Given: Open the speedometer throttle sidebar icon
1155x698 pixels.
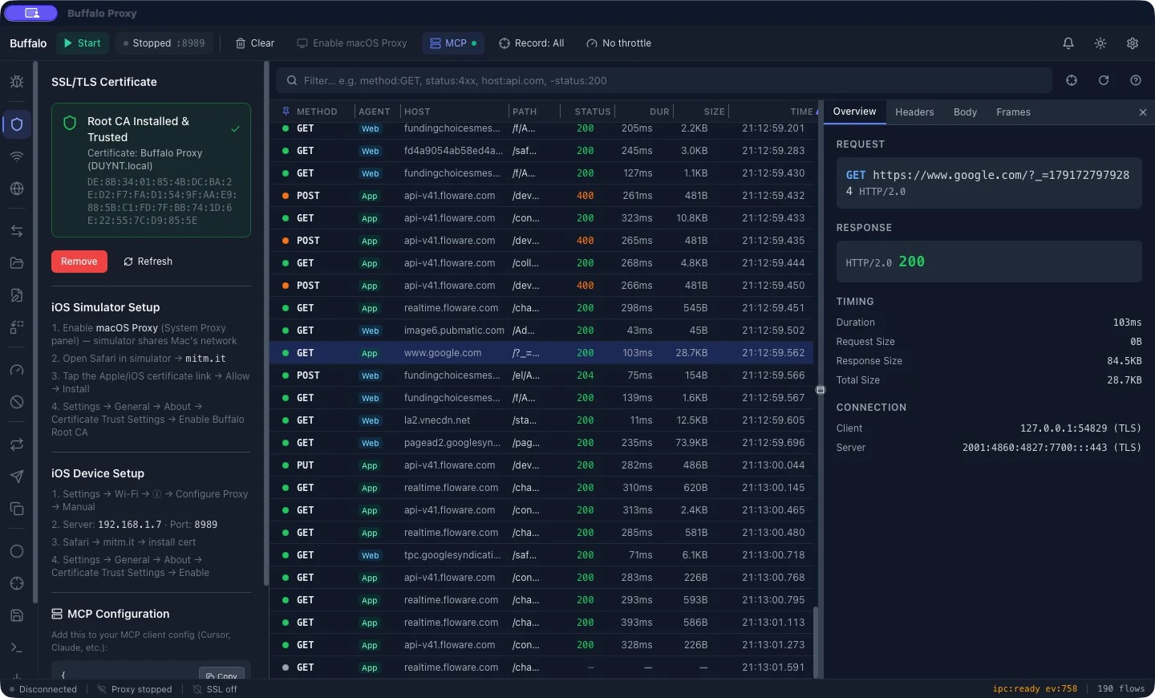Looking at the screenshot, I should click(17, 370).
